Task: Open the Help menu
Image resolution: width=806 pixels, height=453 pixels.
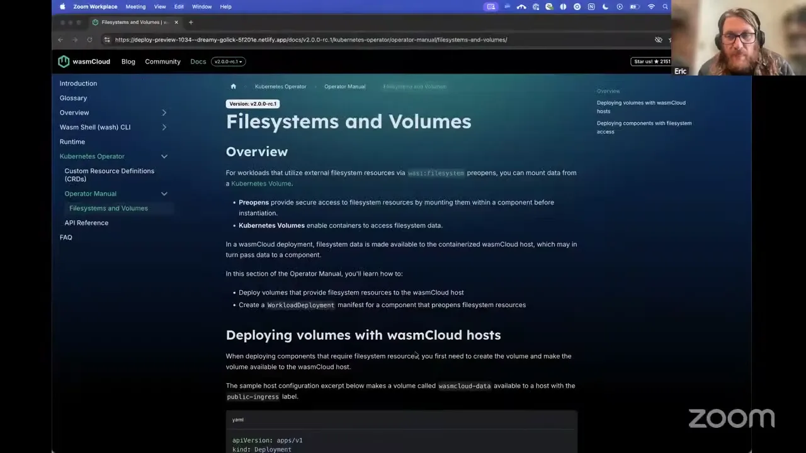Action: 225,6
